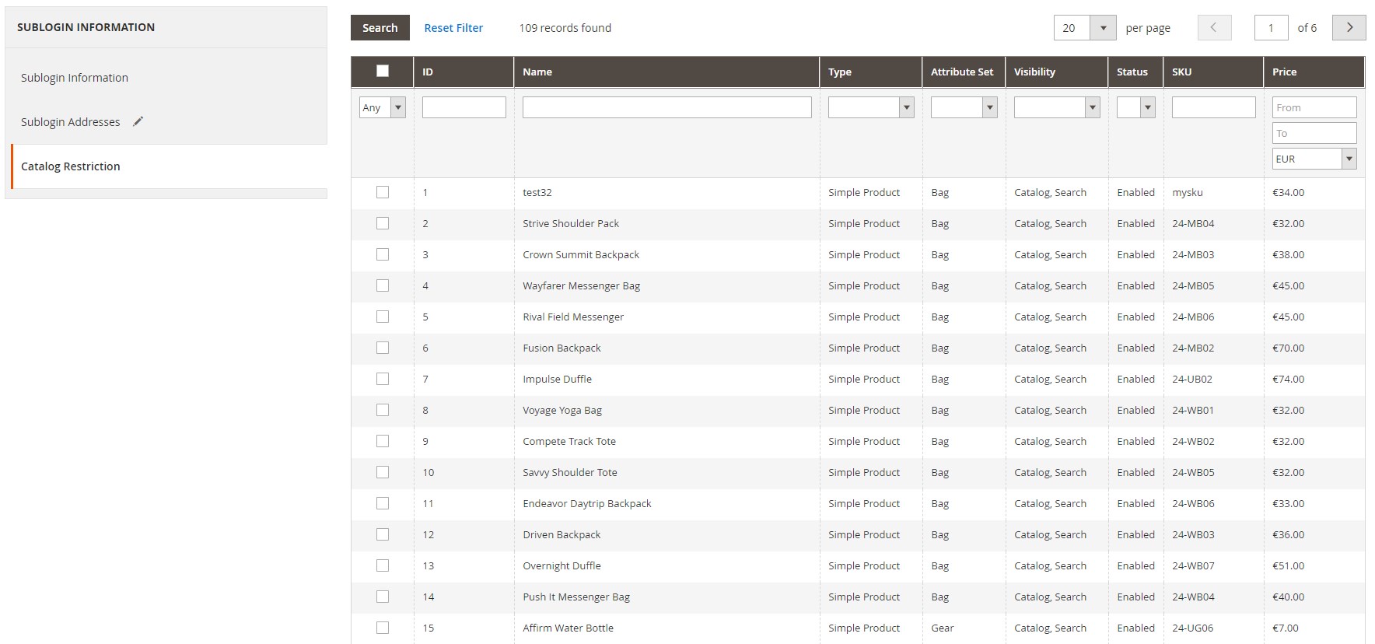The image size is (1375, 644).
Task: Check the box for Wayfarer Messenger Bag
Action: [383, 285]
